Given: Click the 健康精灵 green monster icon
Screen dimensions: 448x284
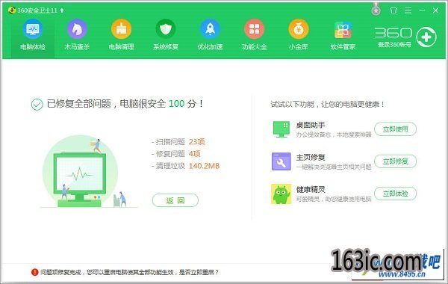Looking at the screenshot, I should coord(281,194).
